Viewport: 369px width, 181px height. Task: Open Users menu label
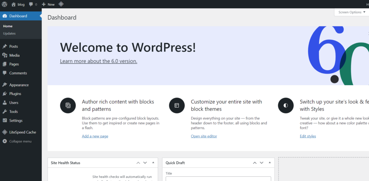tap(14, 103)
